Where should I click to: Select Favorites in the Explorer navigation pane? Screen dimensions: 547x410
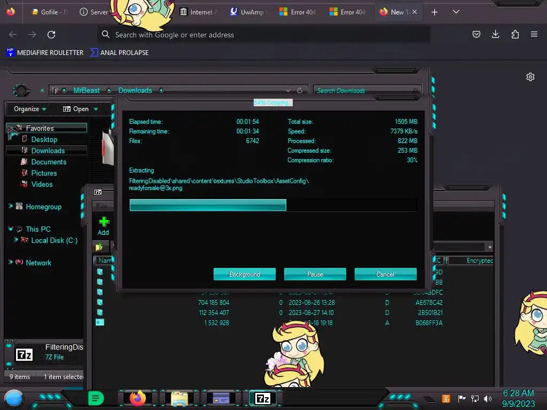point(47,128)
